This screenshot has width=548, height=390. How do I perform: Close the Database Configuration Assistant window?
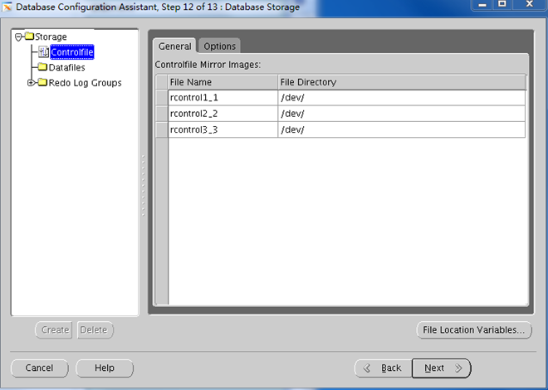coord(530,4)
